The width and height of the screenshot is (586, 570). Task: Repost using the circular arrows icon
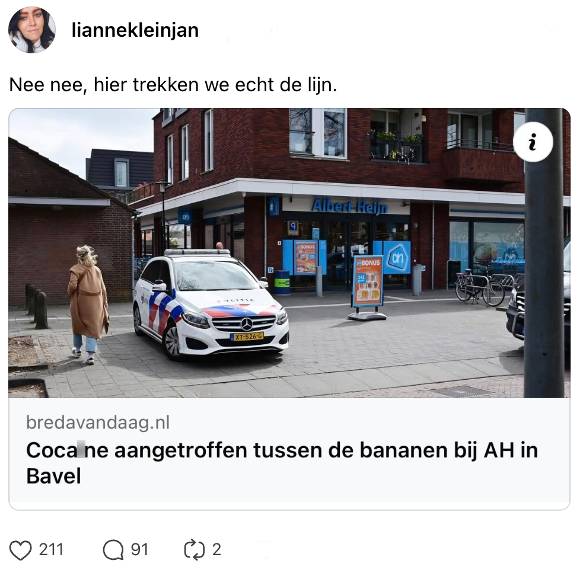coord(195,549)
